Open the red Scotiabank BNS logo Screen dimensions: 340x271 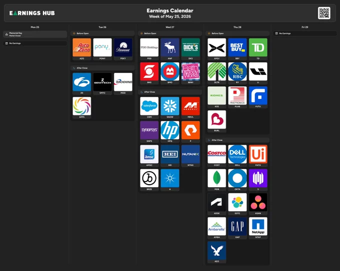[149, 71]
